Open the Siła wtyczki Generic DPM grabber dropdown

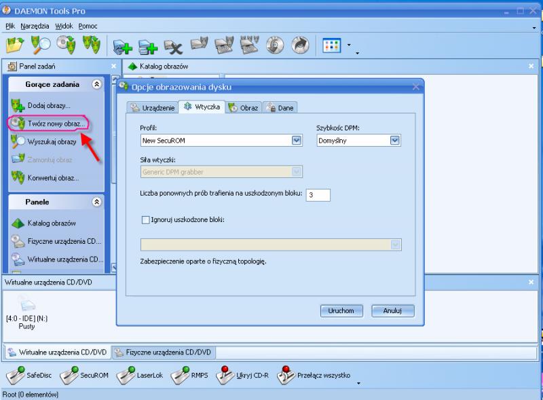(x=297, y=172)
